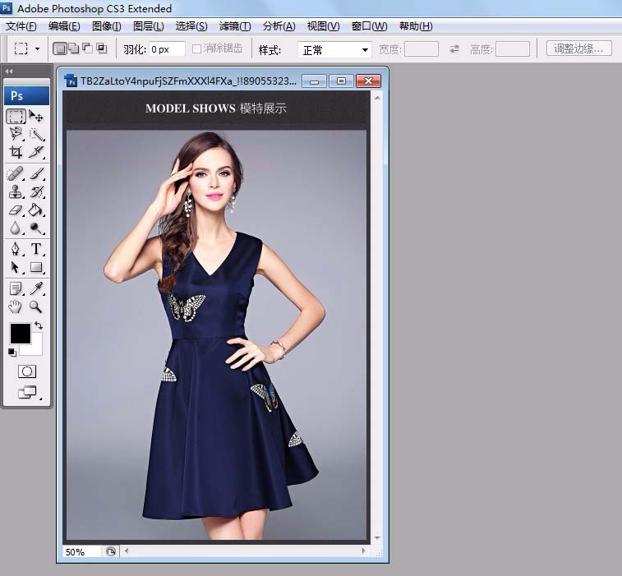Viewport: 622px width, 576px height.
Task: Pick the Eraser tool
Action: pyautogui.click(x=16, y=210)
